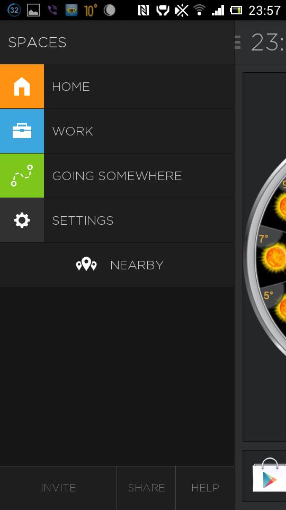This screenshot has width=286, height=510.
Task: Open the SETTINGS entry
Action: [x=83, y=220]
